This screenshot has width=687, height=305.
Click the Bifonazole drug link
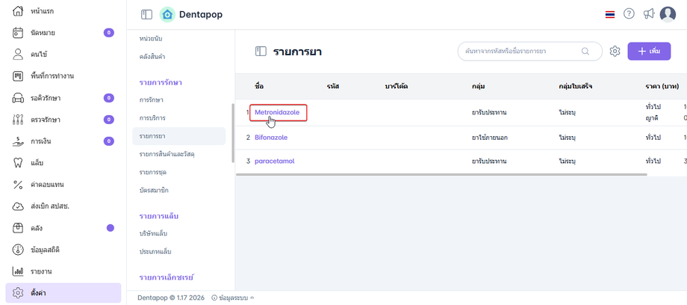coord(271,138)
